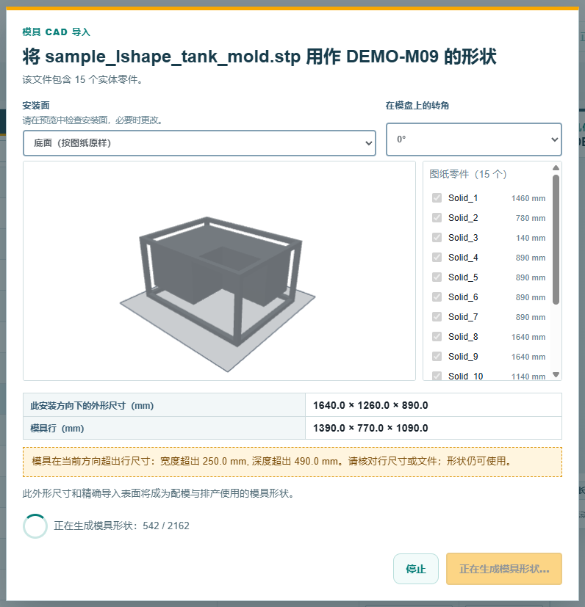585x607 pixels.
Task: Select the Solid_3 part name
Action: point(463,237)
